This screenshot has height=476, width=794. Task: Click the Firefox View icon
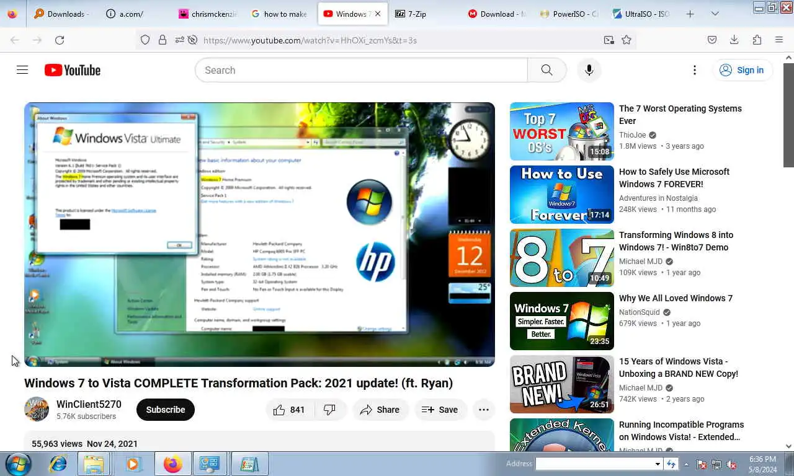click(12, 14)
